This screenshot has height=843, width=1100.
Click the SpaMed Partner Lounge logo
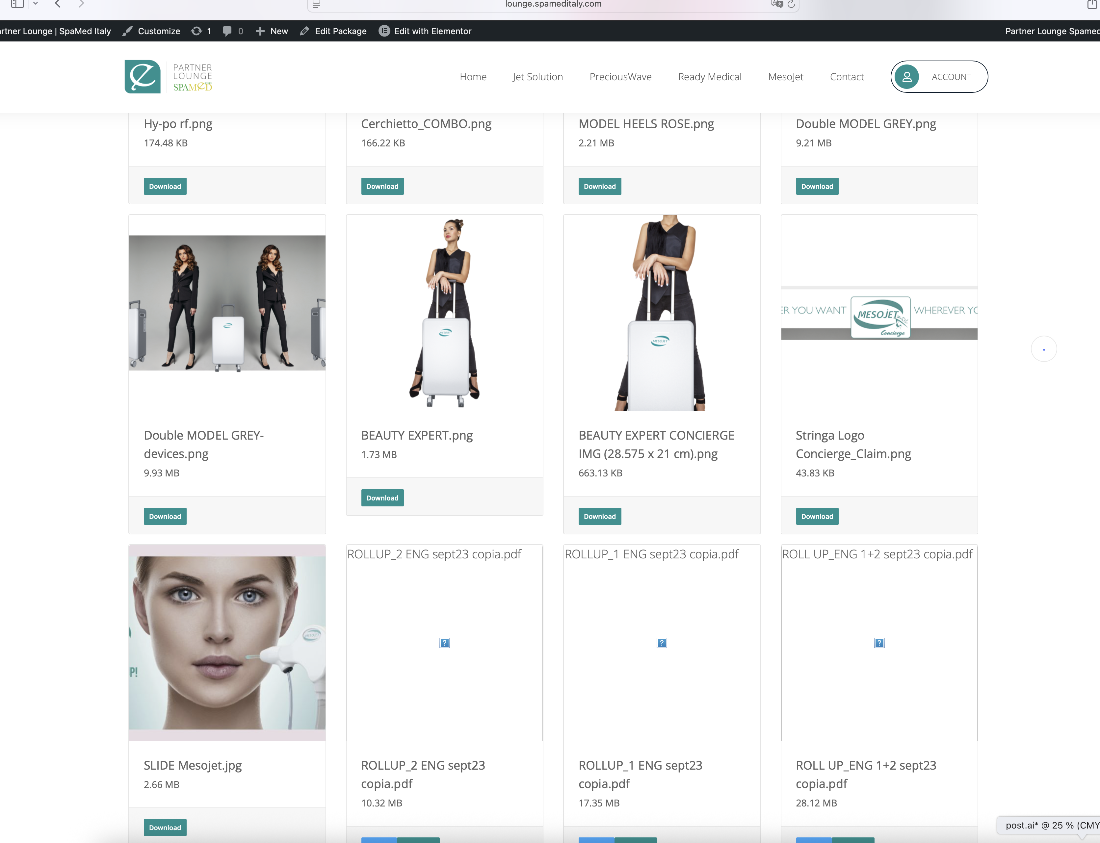tap(169, 77)
